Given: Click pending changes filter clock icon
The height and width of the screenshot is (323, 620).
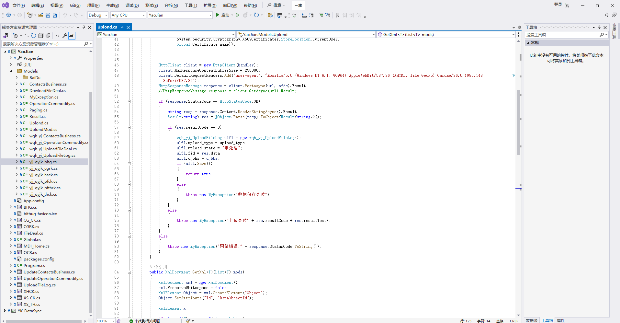Looking at the screenshot, I should tap(15, 36).
